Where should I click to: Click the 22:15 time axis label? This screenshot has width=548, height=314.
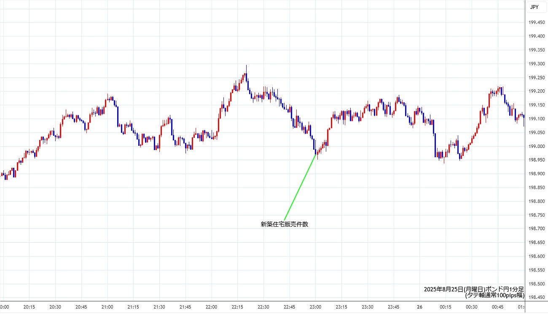(237, 307)
